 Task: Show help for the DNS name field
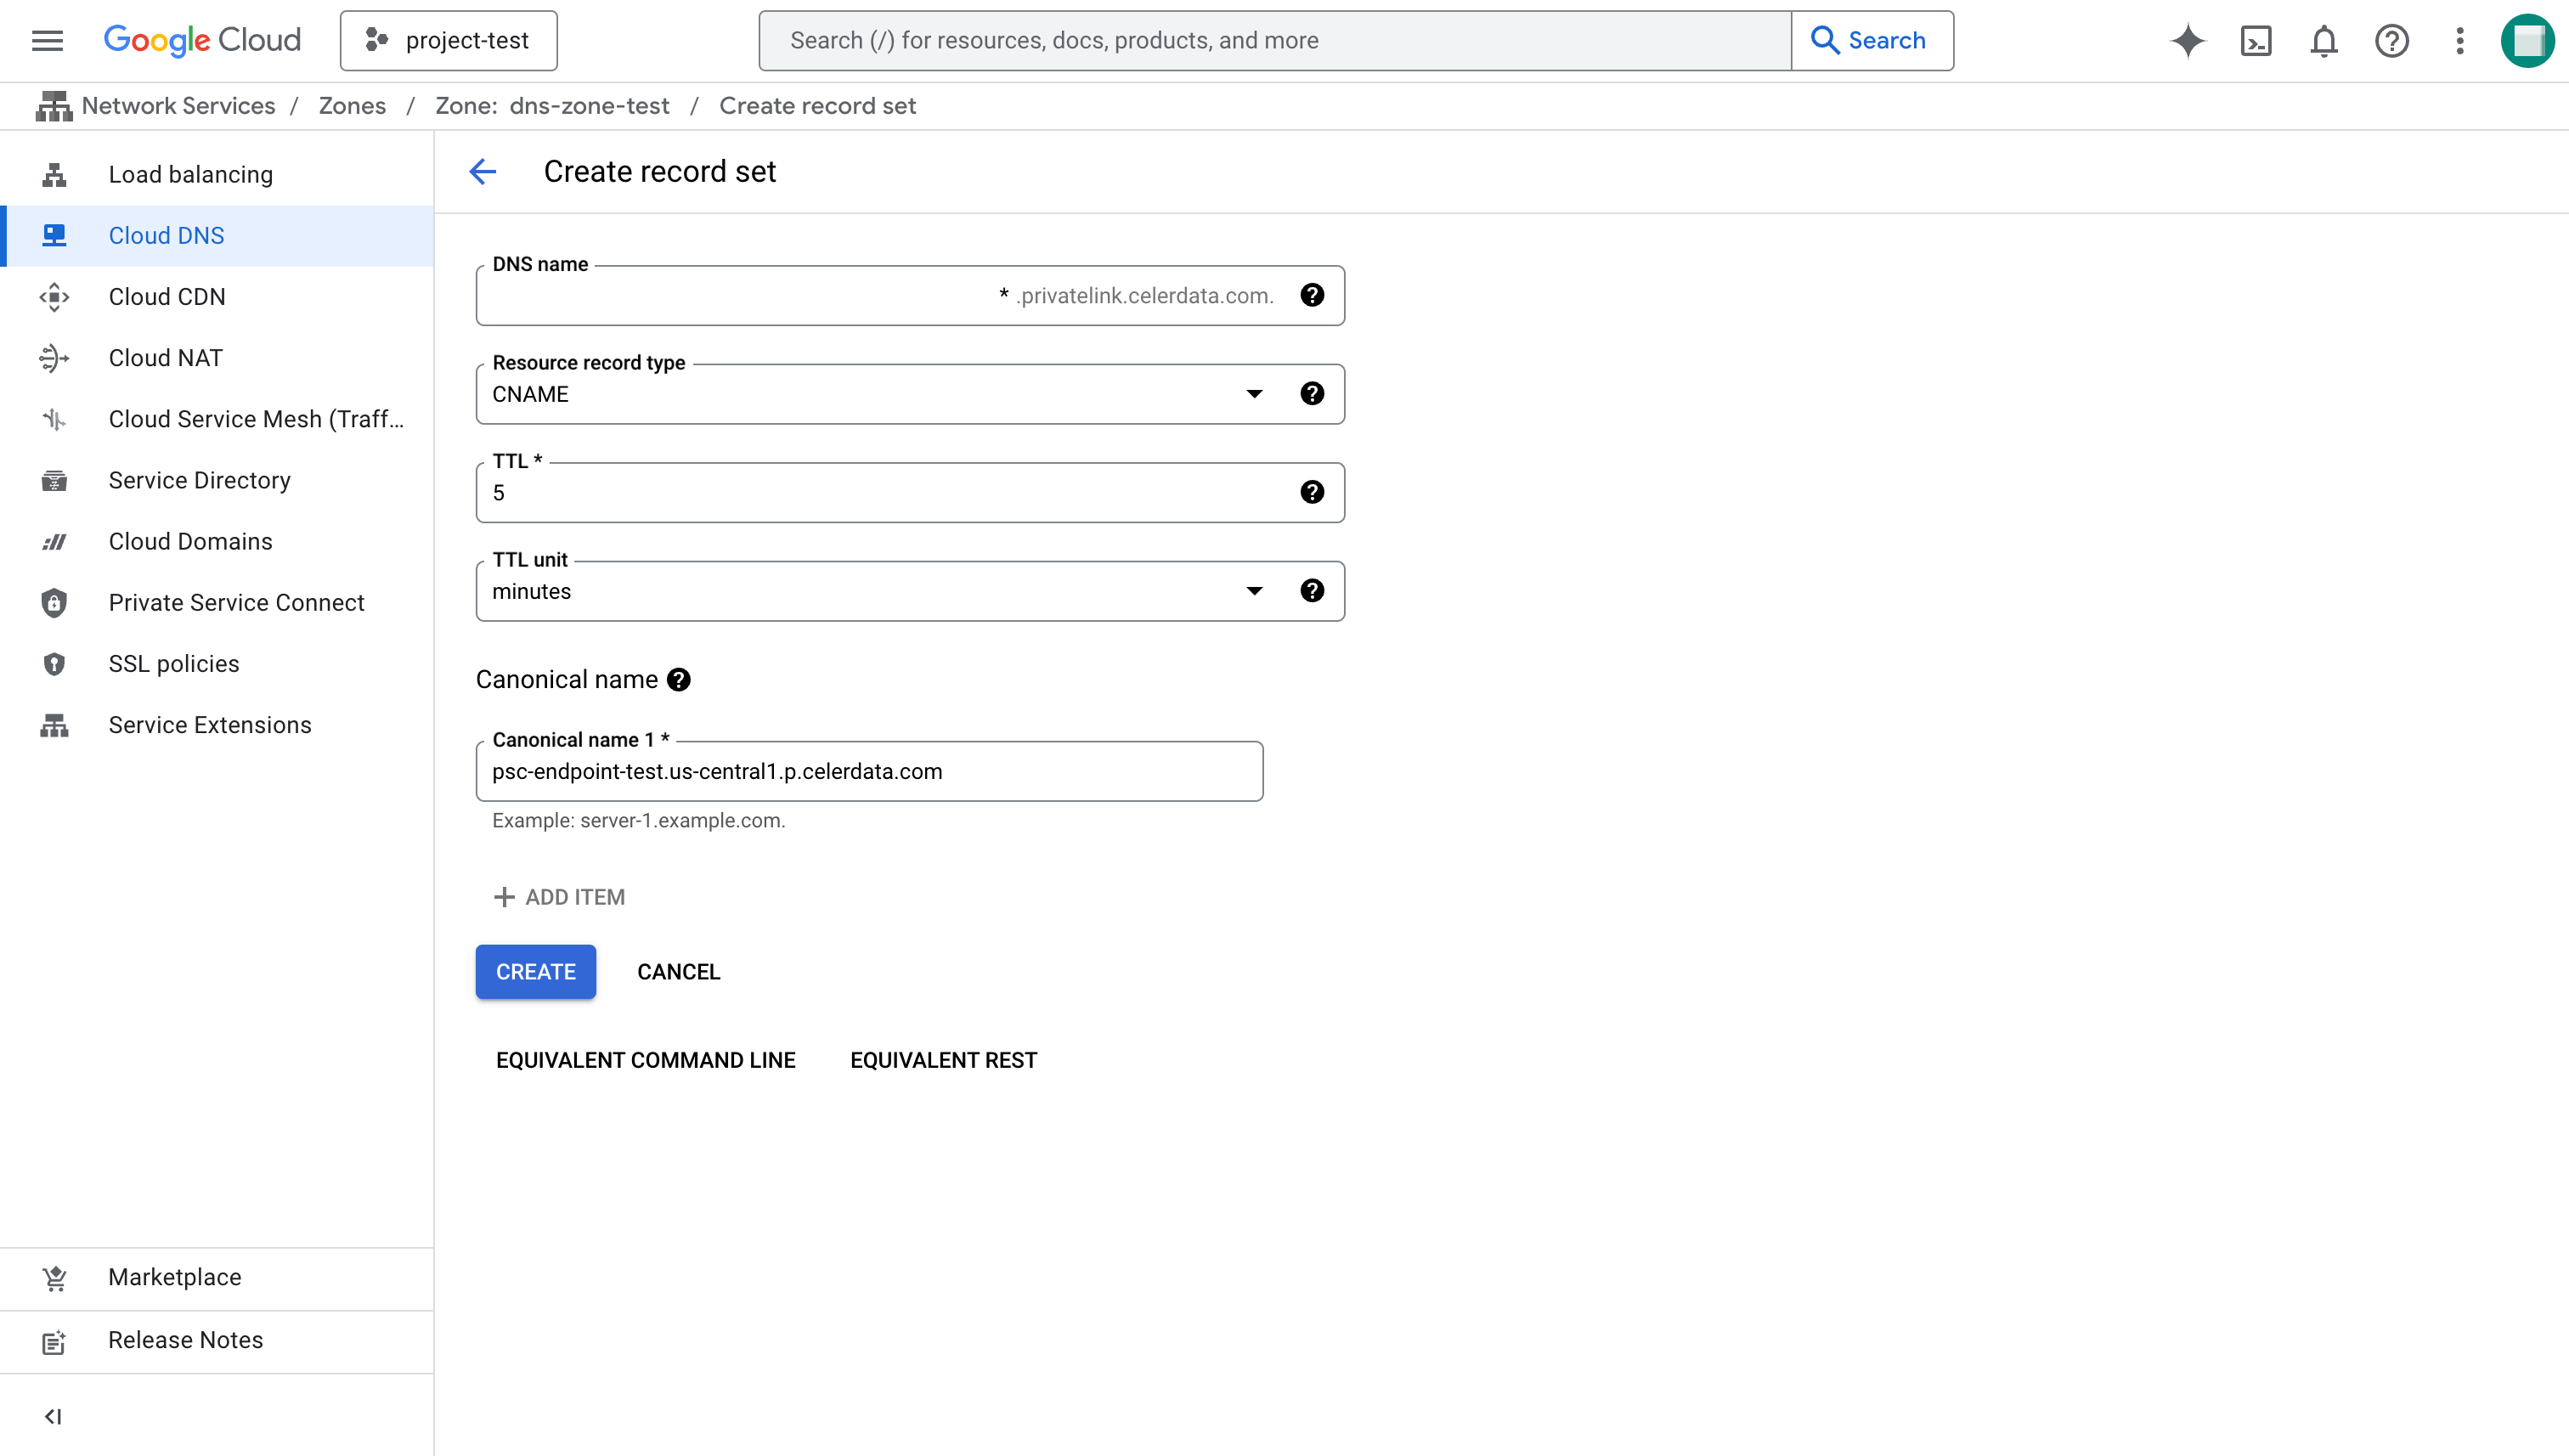pos(1312,295)
